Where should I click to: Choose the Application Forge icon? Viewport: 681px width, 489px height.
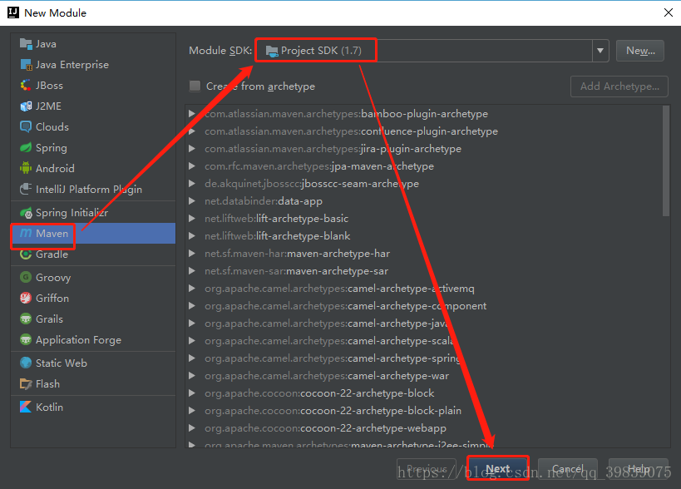26,339
